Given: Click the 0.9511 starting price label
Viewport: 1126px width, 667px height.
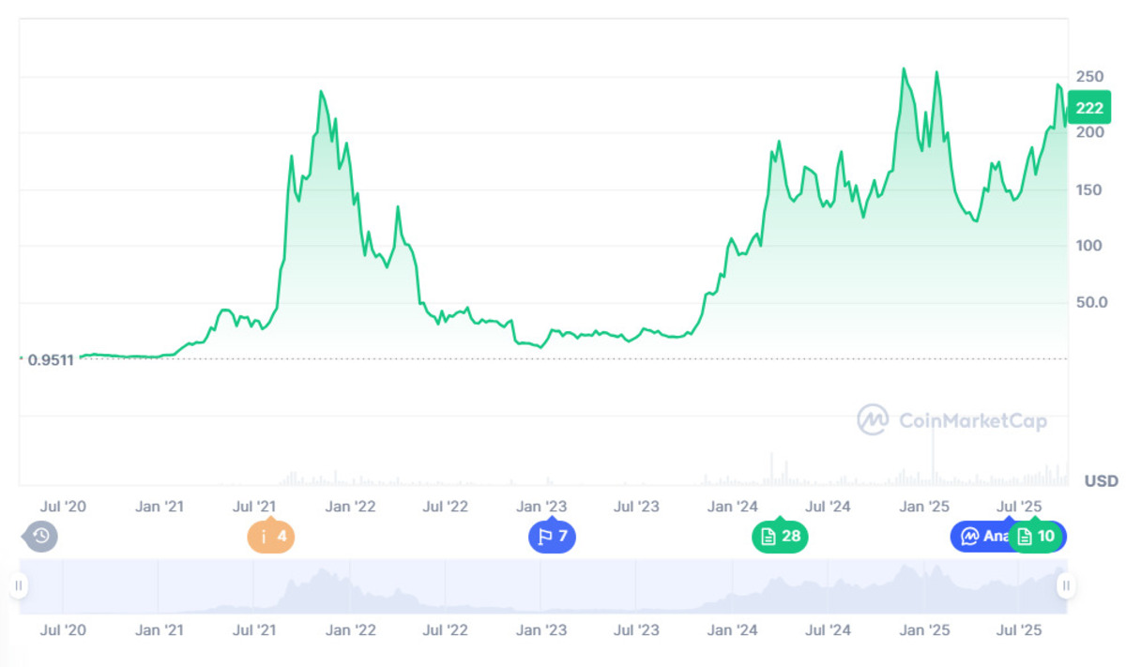Looking at the screenshot, I should (47, 359).
